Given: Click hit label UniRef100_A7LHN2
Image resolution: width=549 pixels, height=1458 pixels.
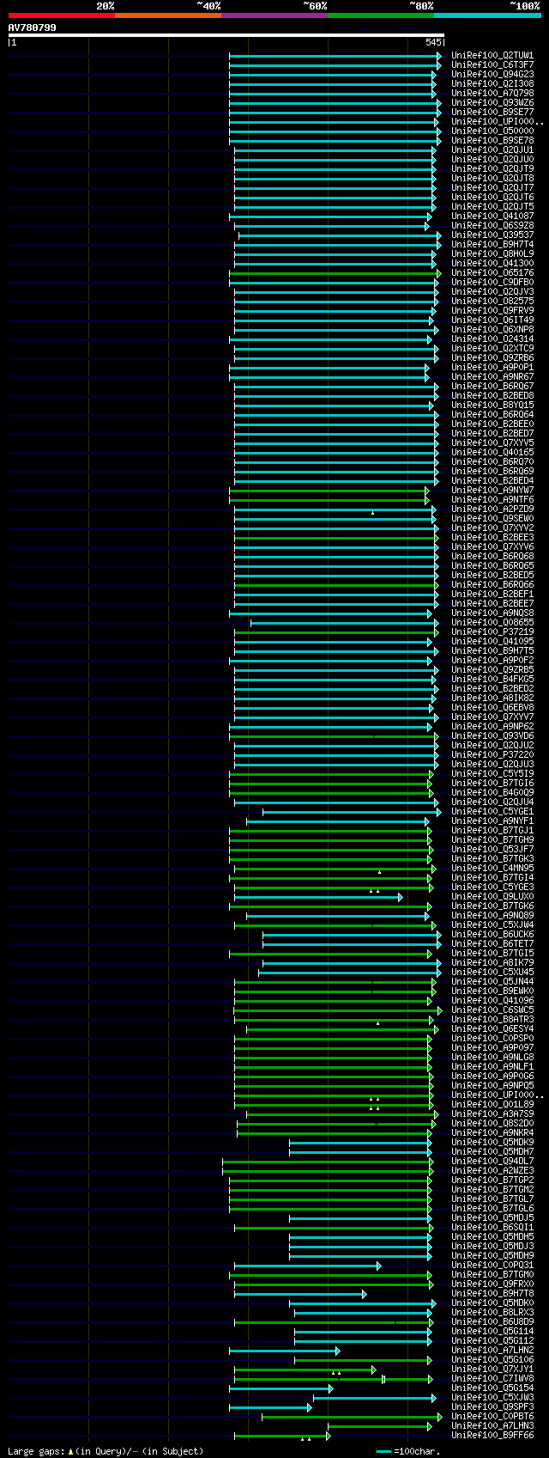Looking at the screenshot, I should click(x=492, y=1350).
